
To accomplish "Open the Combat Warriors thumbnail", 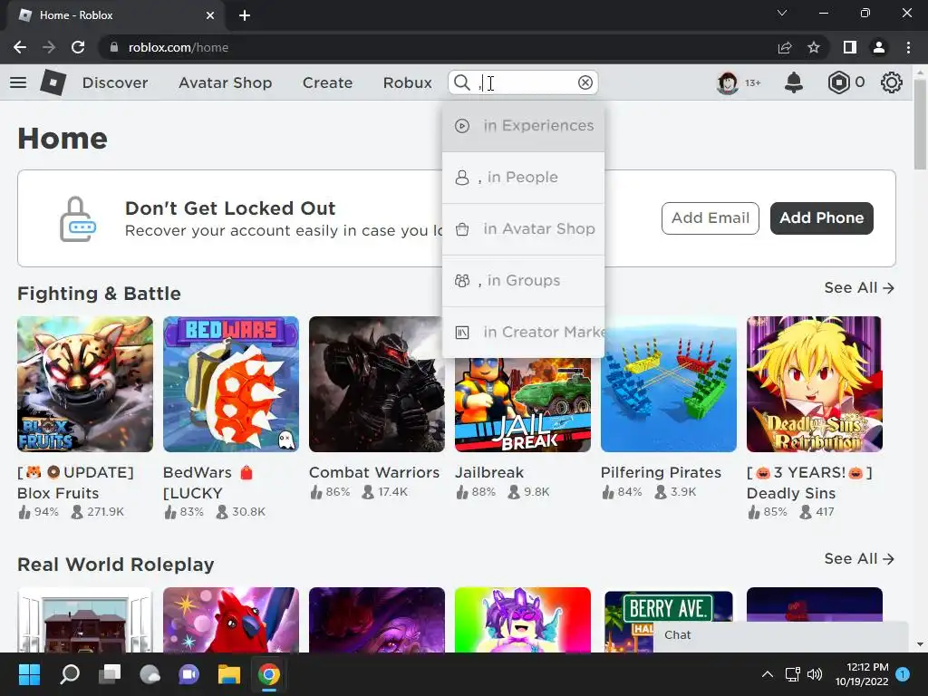I will point(376,384).
